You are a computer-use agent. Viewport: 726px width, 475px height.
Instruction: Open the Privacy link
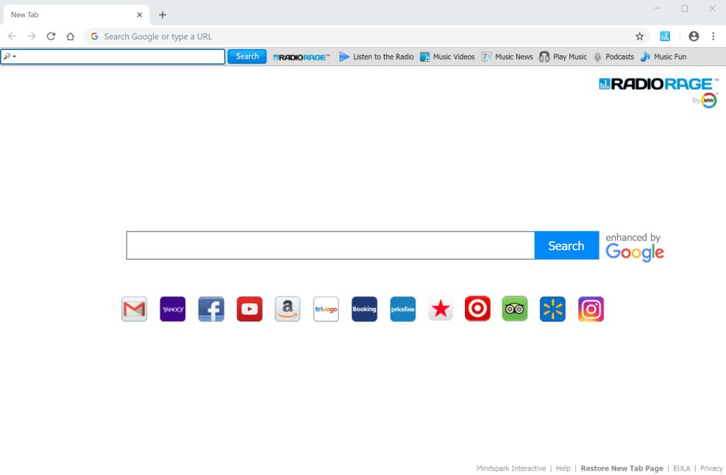coord(711,468)
